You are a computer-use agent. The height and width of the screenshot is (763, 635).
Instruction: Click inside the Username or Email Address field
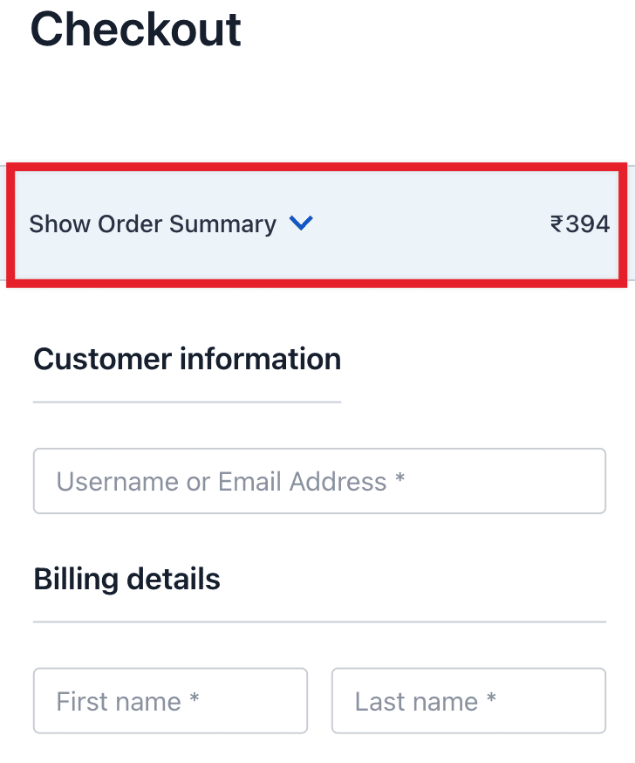pos(319,480)
